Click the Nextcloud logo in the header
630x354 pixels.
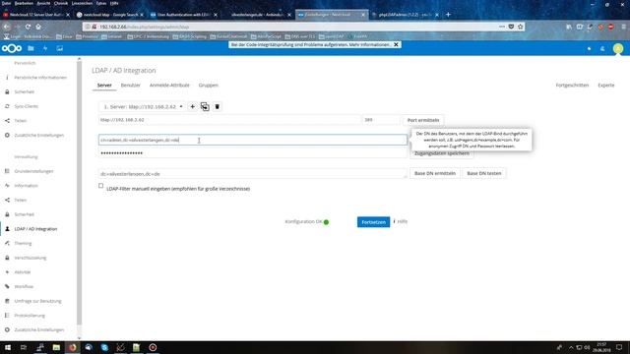pyautogui.click(x=12, y=48)
